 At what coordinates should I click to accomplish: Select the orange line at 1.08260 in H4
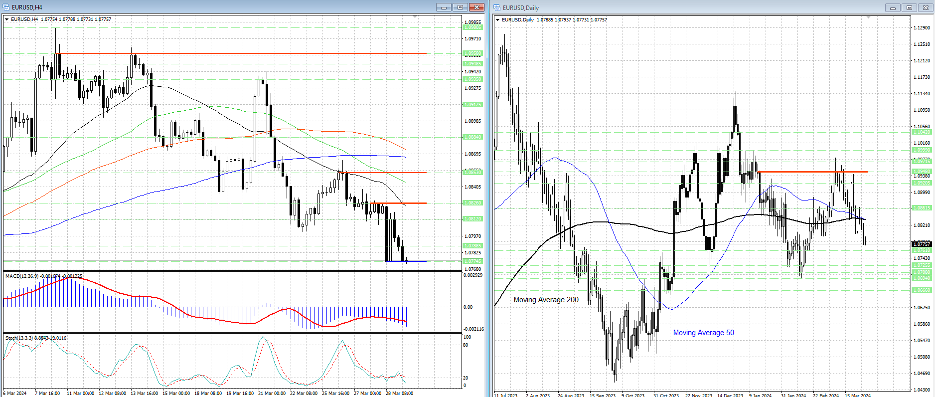click(399, 203)
